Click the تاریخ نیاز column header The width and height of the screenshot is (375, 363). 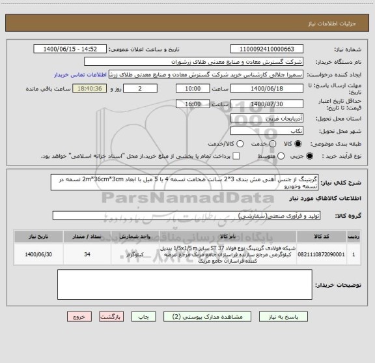tap(38, 237)
